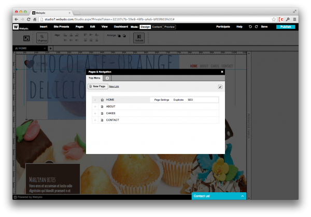
Task: Add a new menu tab in dialog
Action: (x=107, y=78)
